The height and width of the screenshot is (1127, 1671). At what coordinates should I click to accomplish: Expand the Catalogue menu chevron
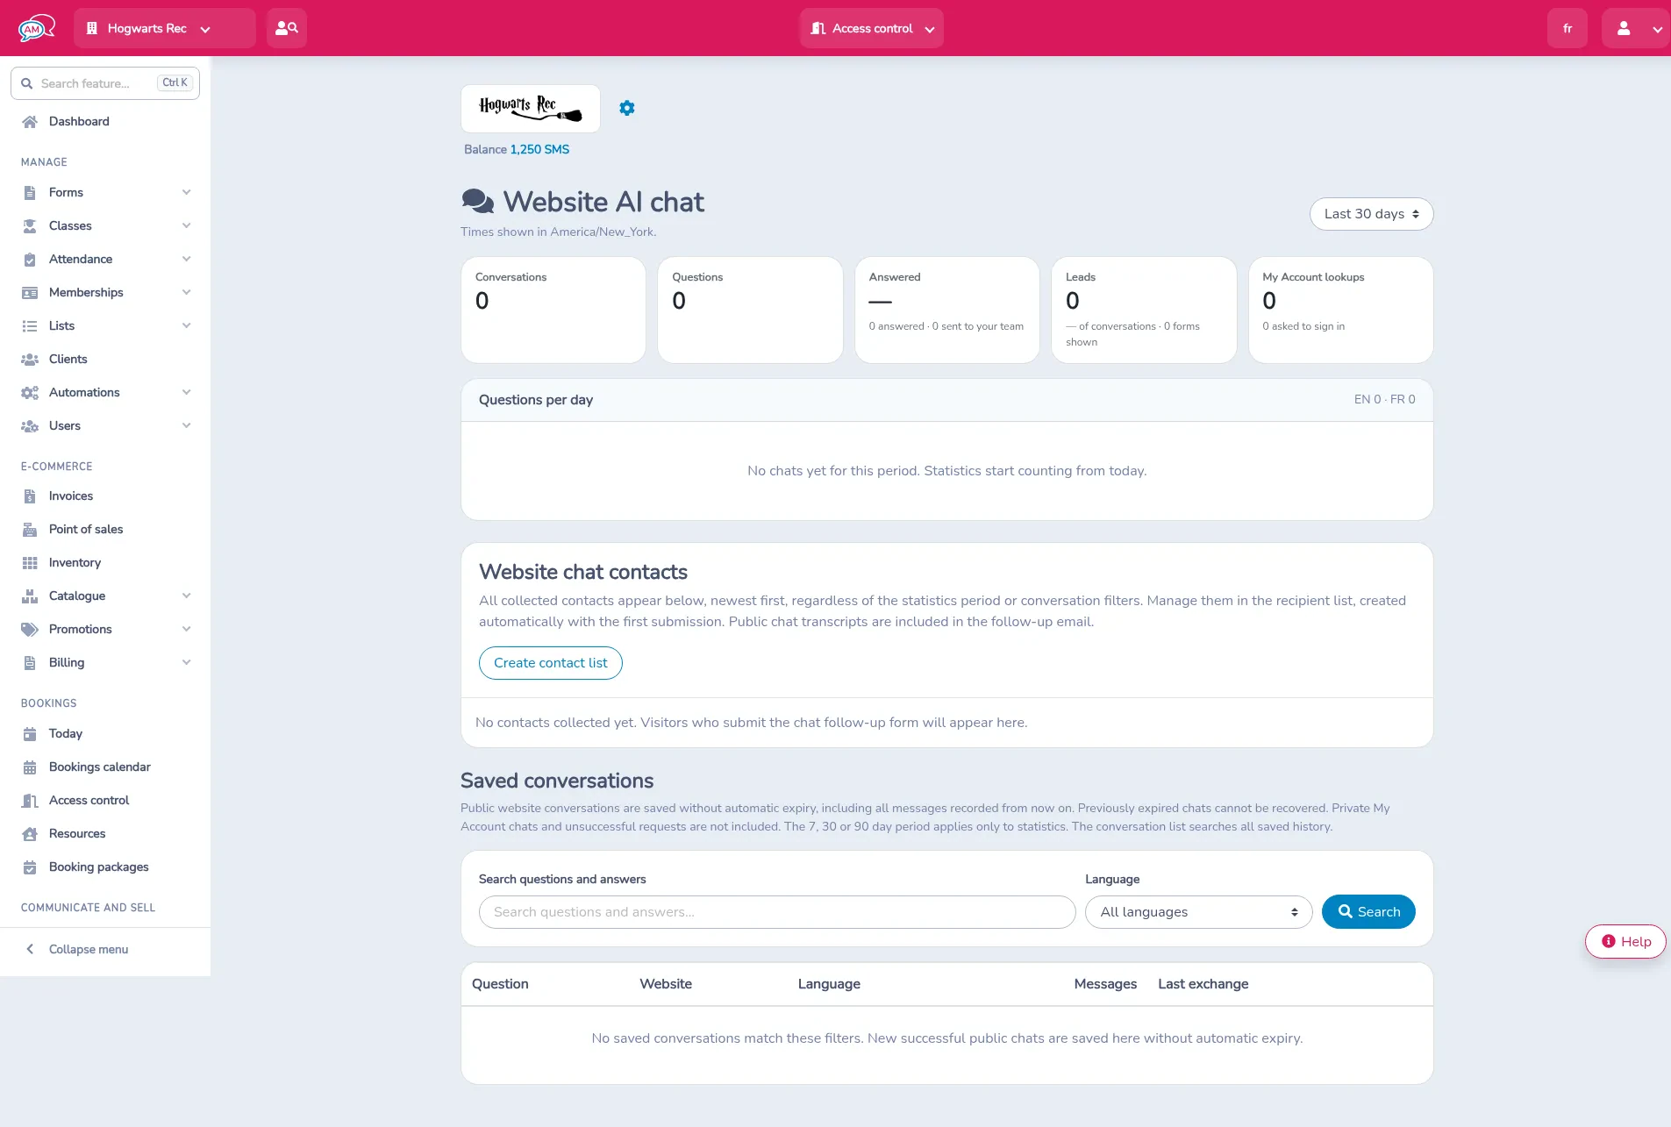coord(186,596)
